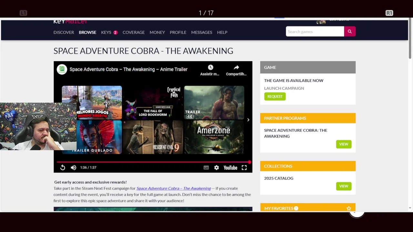Click the Watch later clock icon

210,67
